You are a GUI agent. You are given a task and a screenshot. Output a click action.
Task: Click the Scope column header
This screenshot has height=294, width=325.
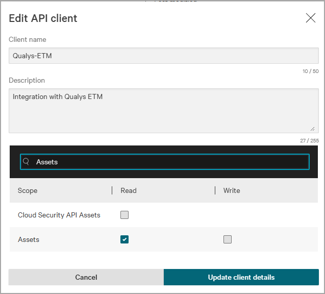coord(28,190)
